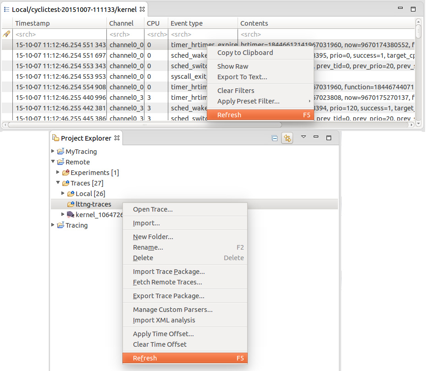This screenshot has height=371, width=432.
Task: Click the rocket search icon in filter row
Action: click(x=6, y=34)
